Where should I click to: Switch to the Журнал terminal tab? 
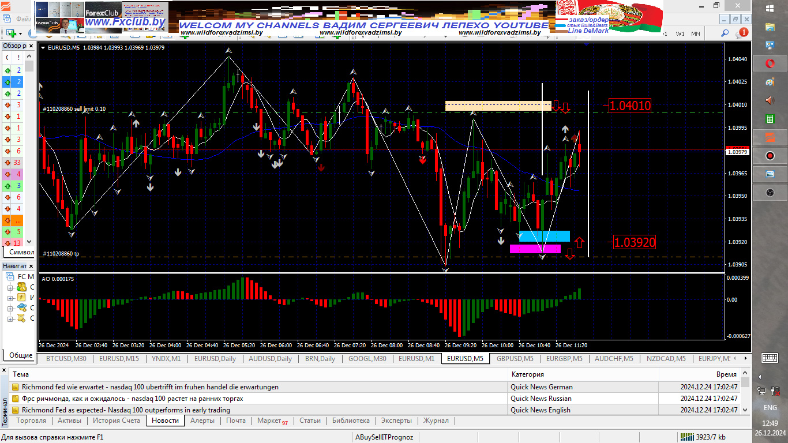(x=436, y=421)
